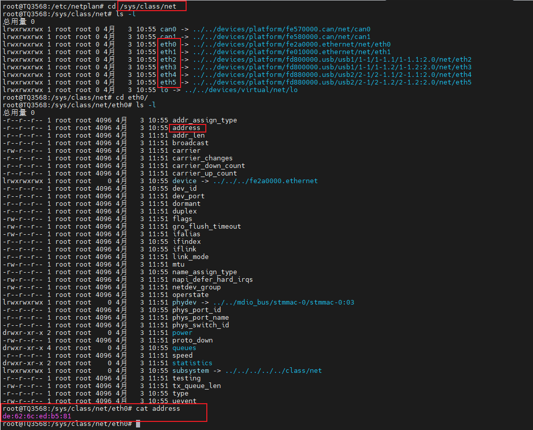Click the iflink file name

click(184, 249)
